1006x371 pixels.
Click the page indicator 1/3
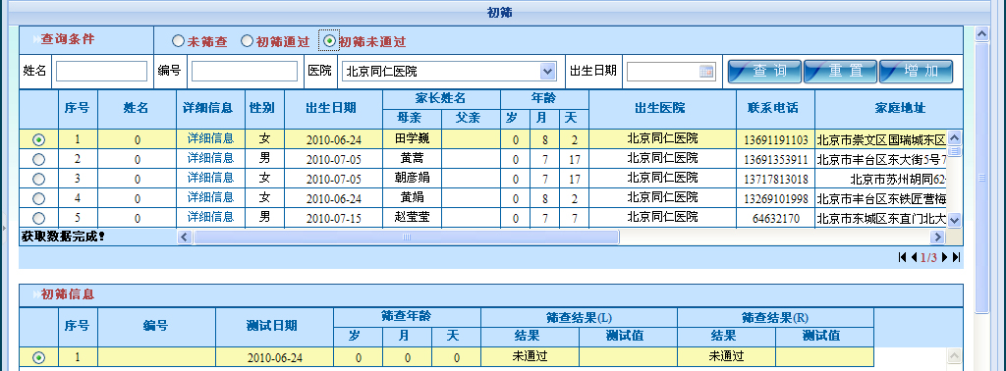(x=929, y=257)
